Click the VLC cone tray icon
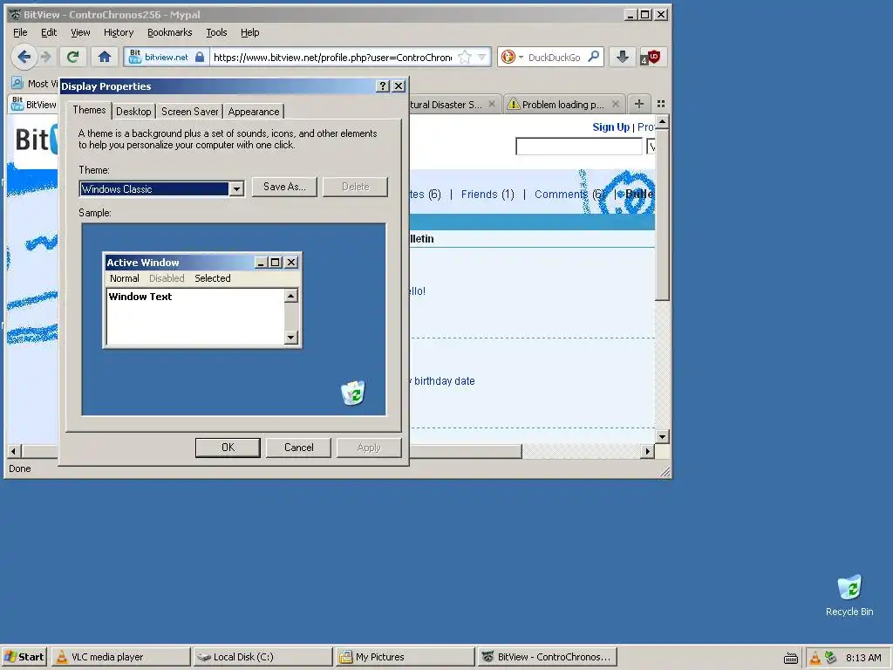This screenshot has width=893, height=670. point(815,658)
